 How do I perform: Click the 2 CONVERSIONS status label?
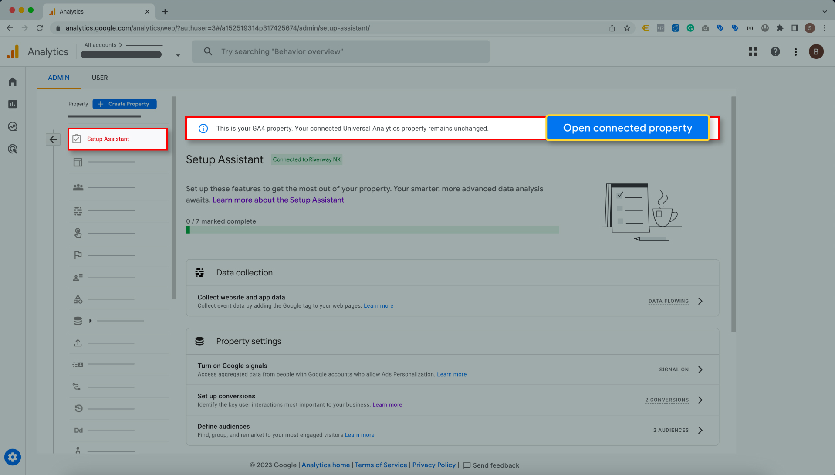click(667, 400)
